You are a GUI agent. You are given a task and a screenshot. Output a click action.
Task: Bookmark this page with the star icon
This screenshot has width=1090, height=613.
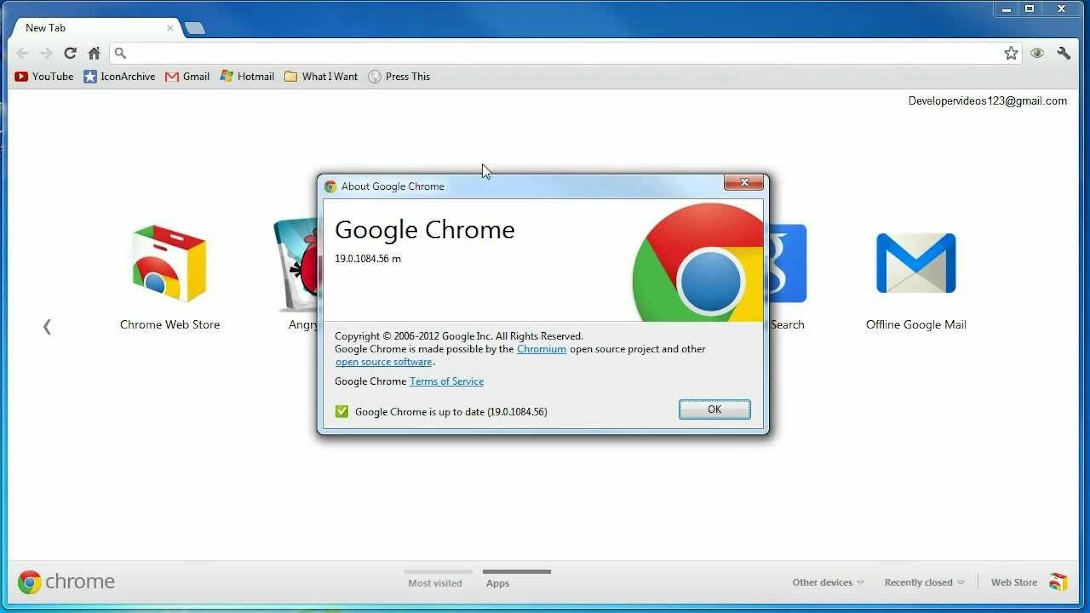click(1011, 53)
